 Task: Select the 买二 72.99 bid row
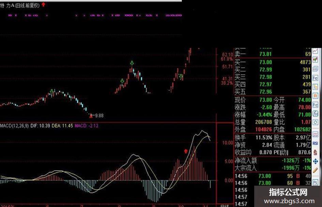click(x=273, y=70)
